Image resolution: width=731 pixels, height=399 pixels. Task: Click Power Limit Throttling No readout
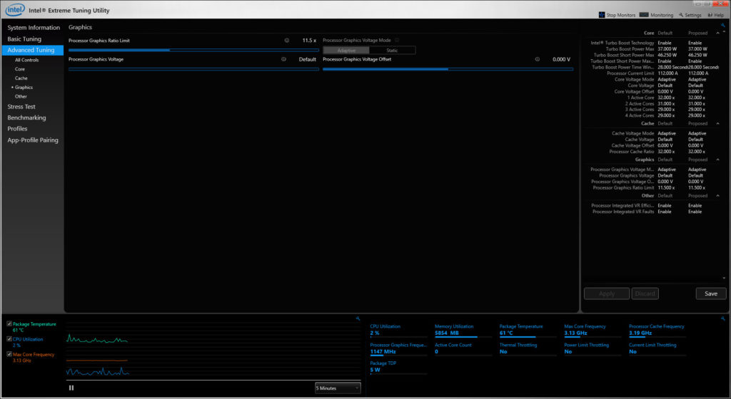coord(593,349)
